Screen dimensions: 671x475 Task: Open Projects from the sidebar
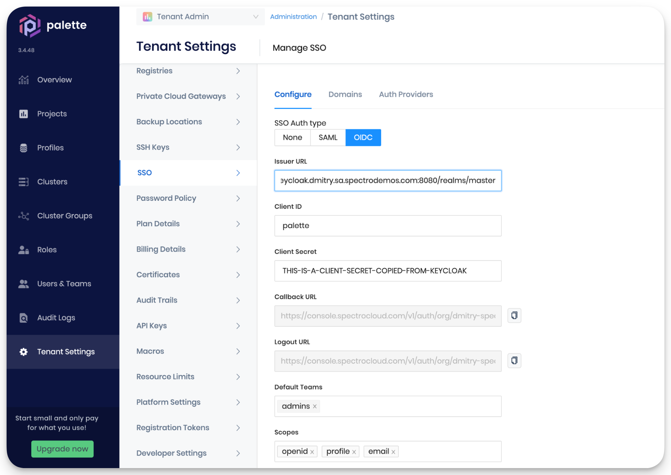(63, 114)
